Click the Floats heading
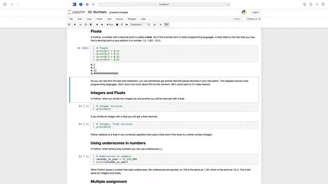This screenshot has width=328, height=184. point(96,31)
